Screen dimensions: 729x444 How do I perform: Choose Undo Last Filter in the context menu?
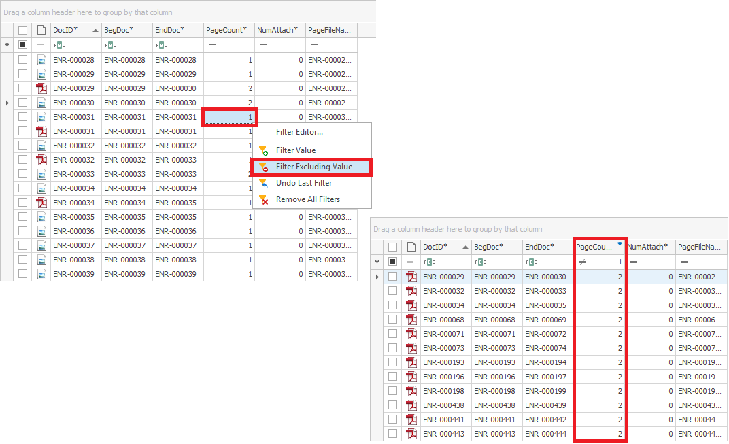click(x=303, y=183)
